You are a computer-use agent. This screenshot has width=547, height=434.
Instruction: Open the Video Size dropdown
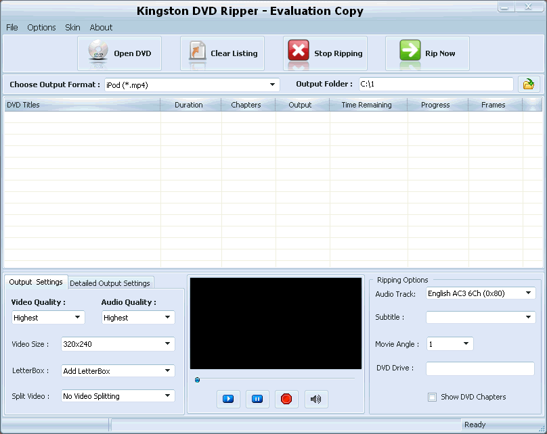(118, 344)
